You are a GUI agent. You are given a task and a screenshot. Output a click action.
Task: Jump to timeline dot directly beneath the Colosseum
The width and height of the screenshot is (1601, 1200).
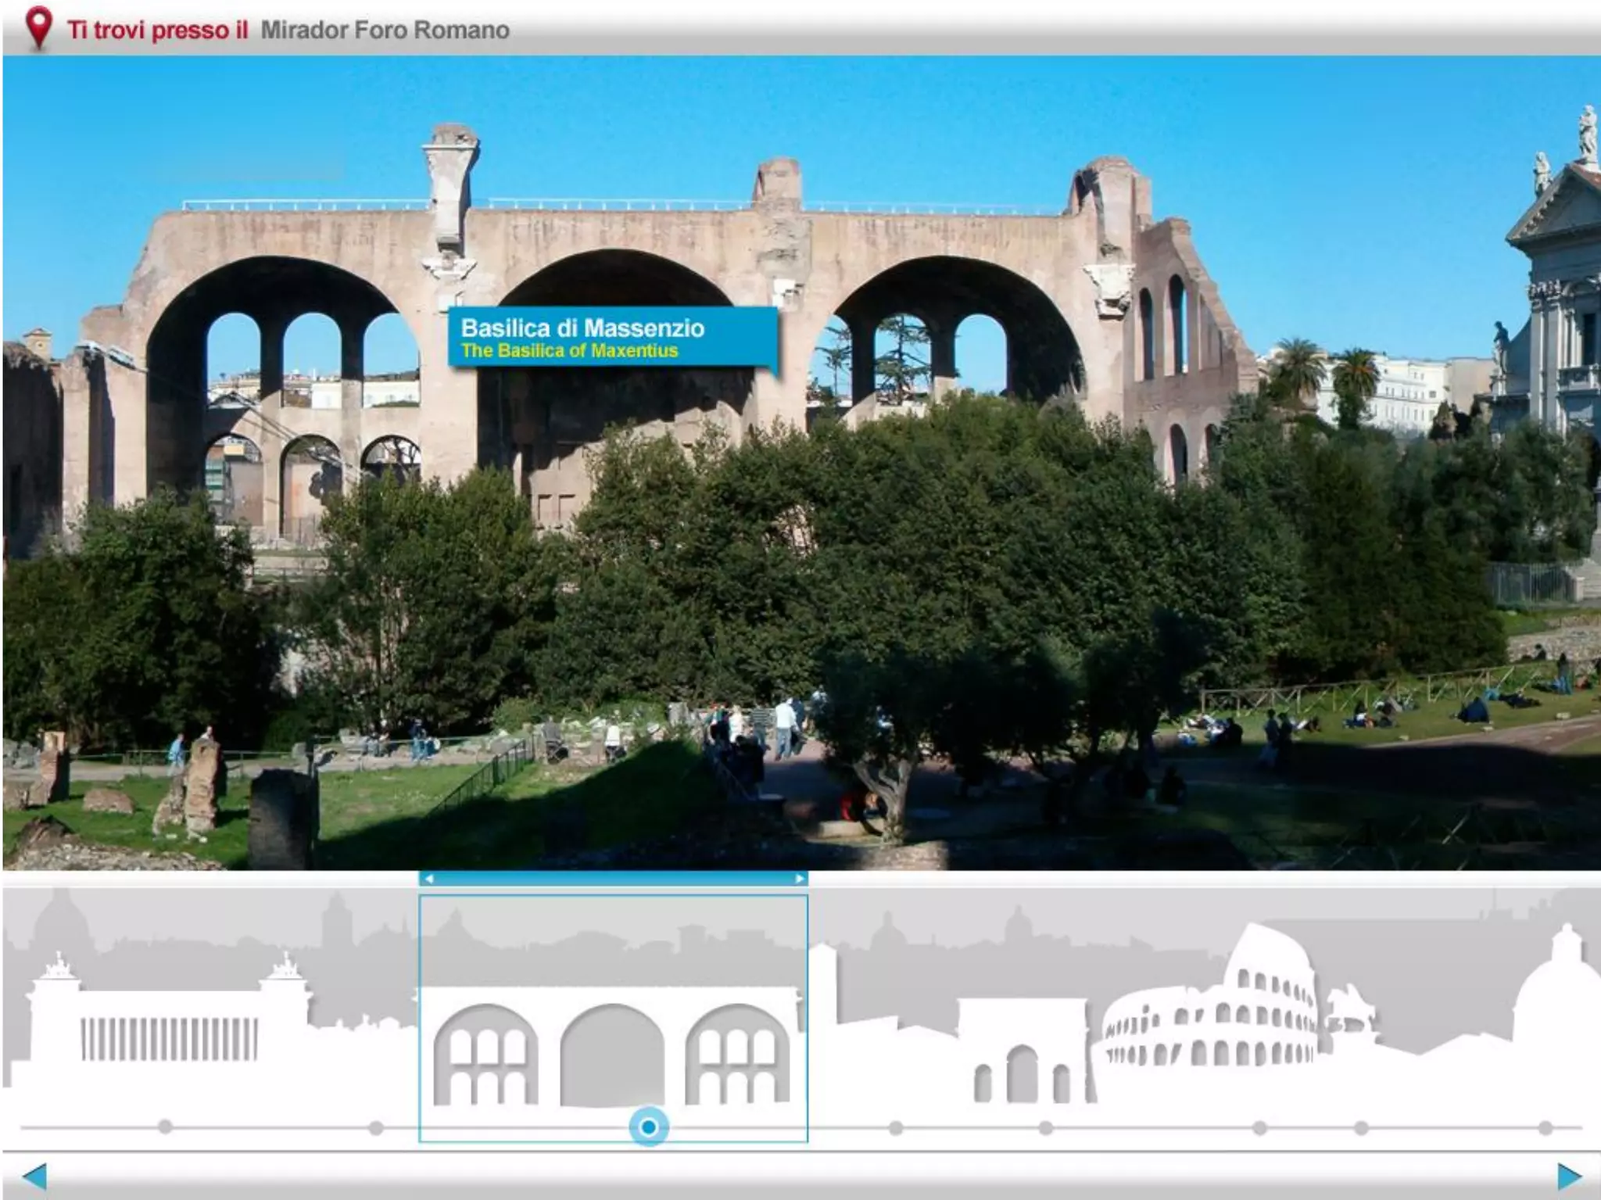click(x=1259, y=1127)
